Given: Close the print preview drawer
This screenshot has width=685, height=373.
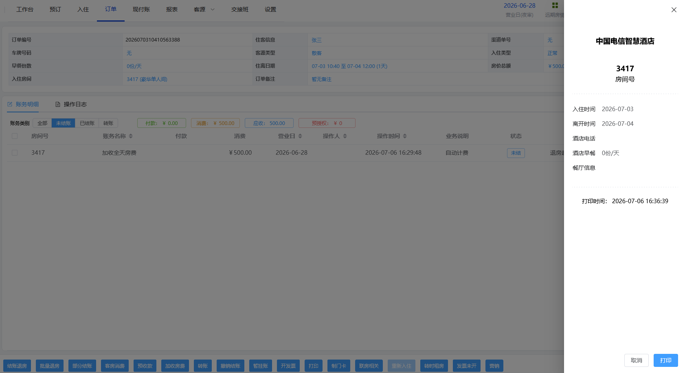Looking at the screenshot, I should 674,10.
